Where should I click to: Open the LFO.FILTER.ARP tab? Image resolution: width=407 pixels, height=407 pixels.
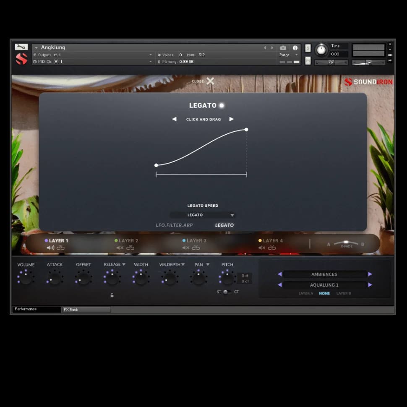tap(174, 225)
